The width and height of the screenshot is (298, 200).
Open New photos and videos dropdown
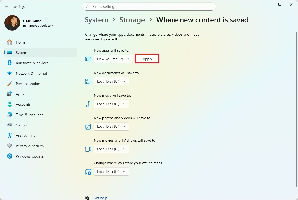click(111, 126)
